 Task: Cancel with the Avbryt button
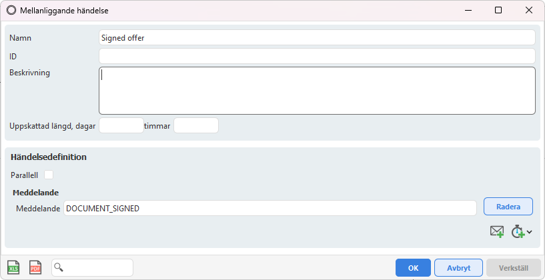click(x=458, y=268)
